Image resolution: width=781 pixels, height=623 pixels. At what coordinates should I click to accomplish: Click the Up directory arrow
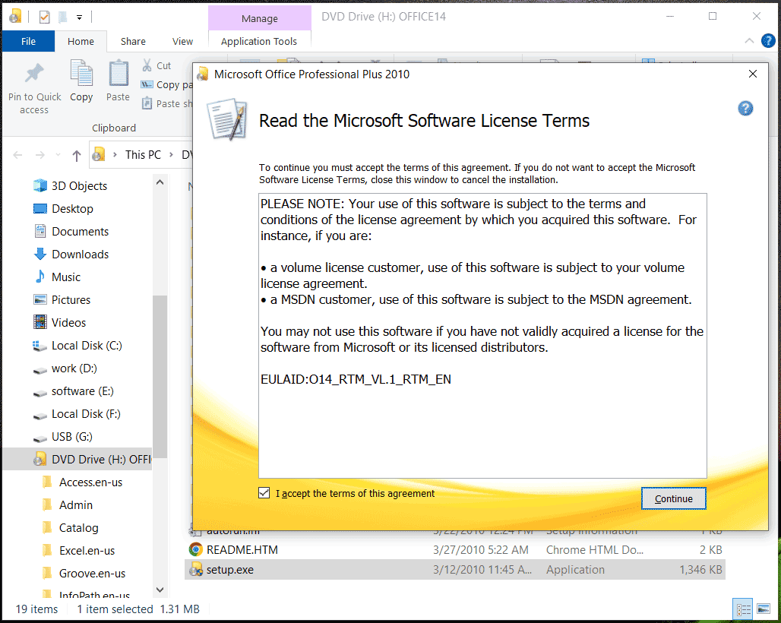(76, 155)
